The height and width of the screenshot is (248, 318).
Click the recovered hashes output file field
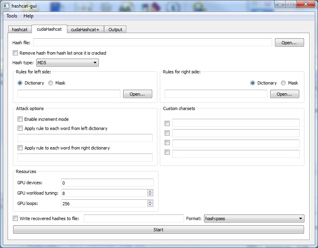pyautogui.click(x=133, y=218)
